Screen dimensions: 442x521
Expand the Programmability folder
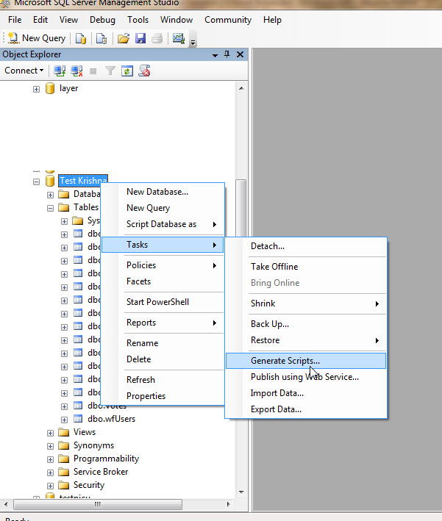click(50, 459)
